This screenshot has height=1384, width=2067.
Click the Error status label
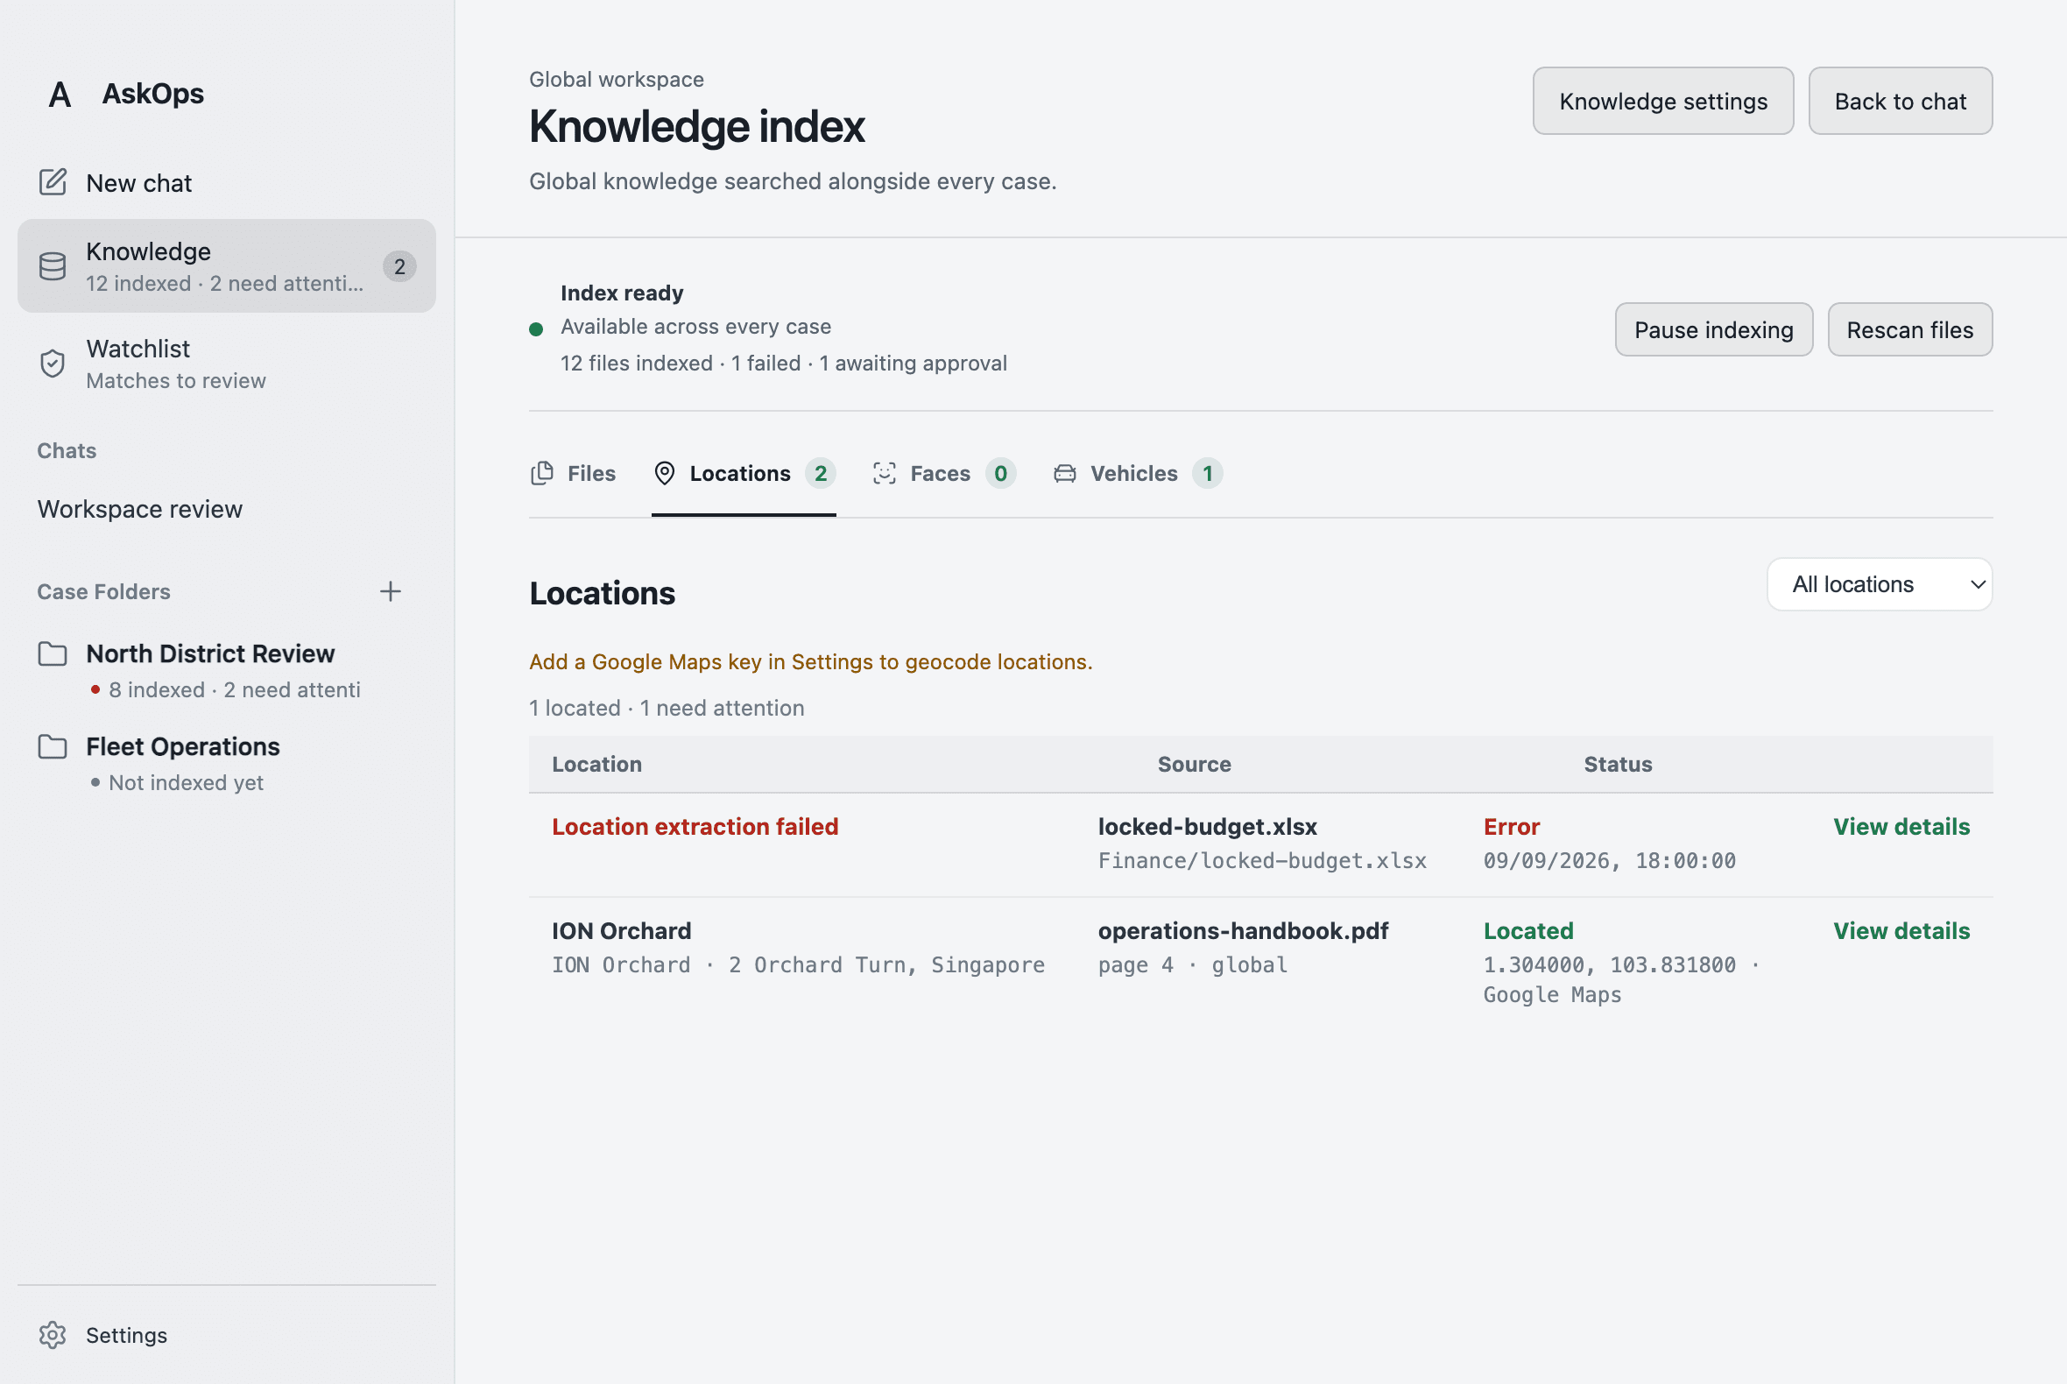tap(1511, 827)
